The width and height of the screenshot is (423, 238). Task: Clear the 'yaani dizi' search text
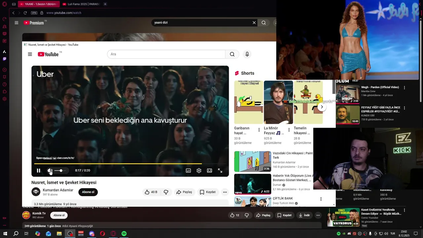(x=254, y=23)
